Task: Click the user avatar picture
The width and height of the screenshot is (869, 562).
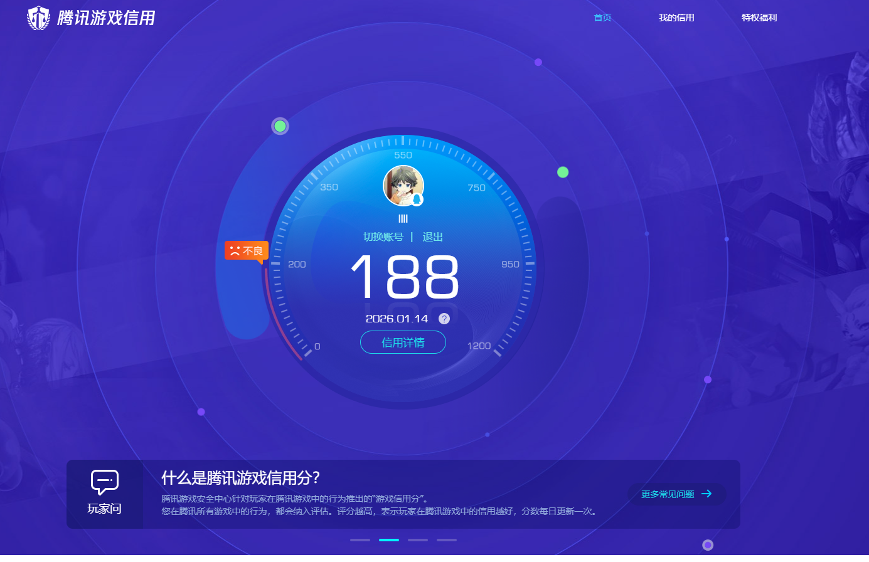Action: [402, 185]
